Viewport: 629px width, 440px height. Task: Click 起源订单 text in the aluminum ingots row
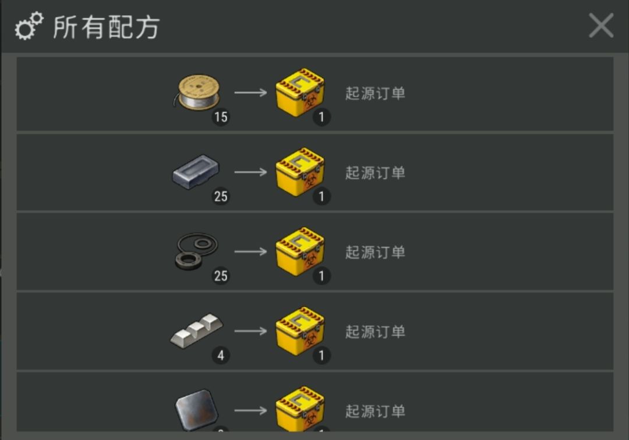click(x=375, y=331)
